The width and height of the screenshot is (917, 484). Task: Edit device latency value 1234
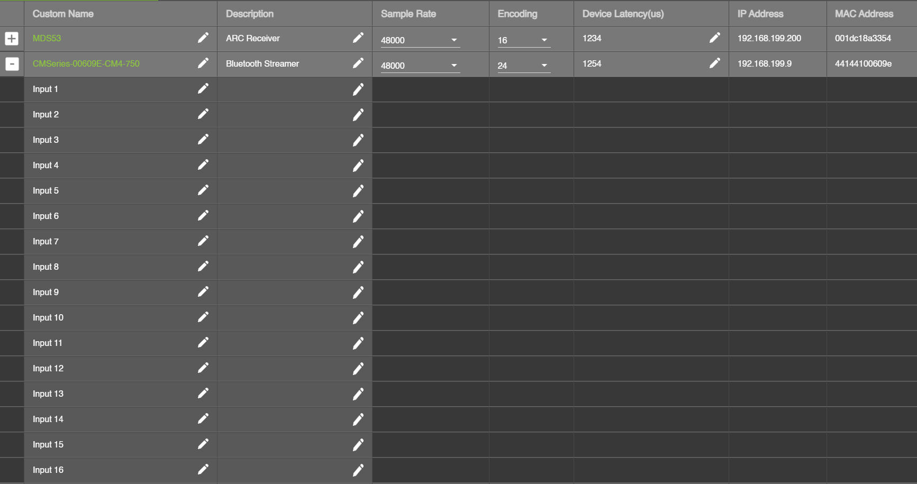point(715,38)
